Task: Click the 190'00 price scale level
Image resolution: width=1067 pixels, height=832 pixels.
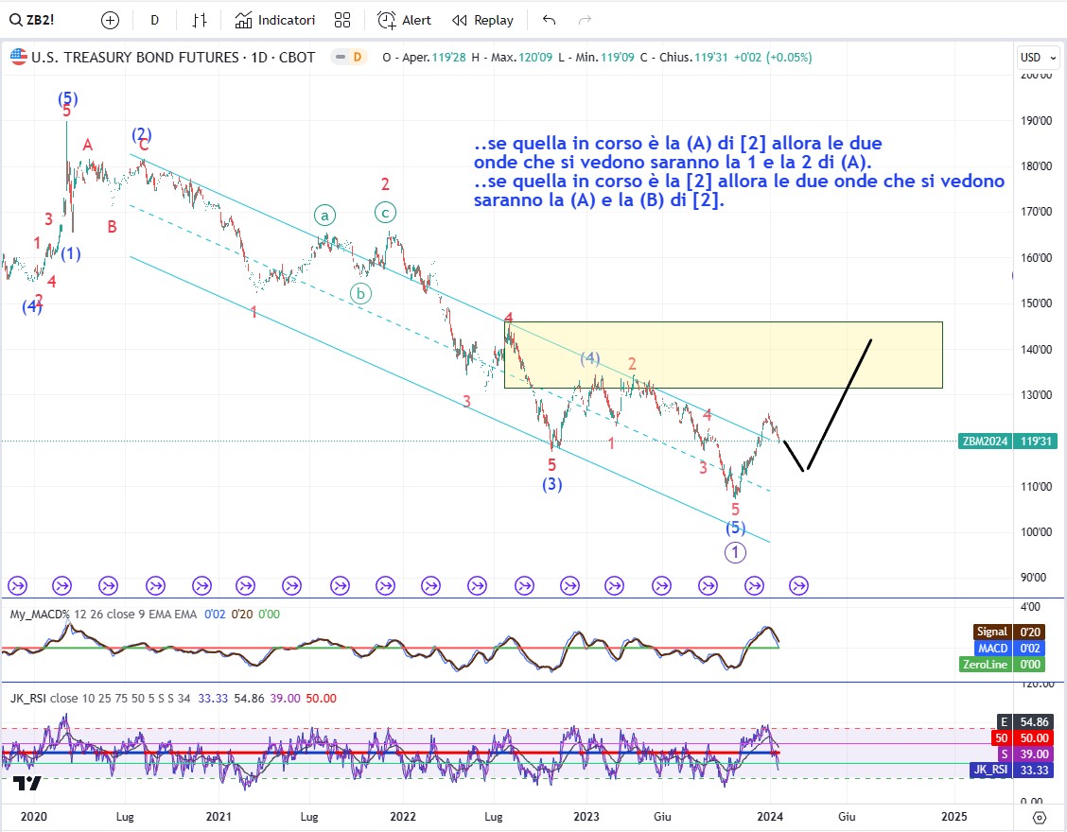Action: tap(1036, 120)
